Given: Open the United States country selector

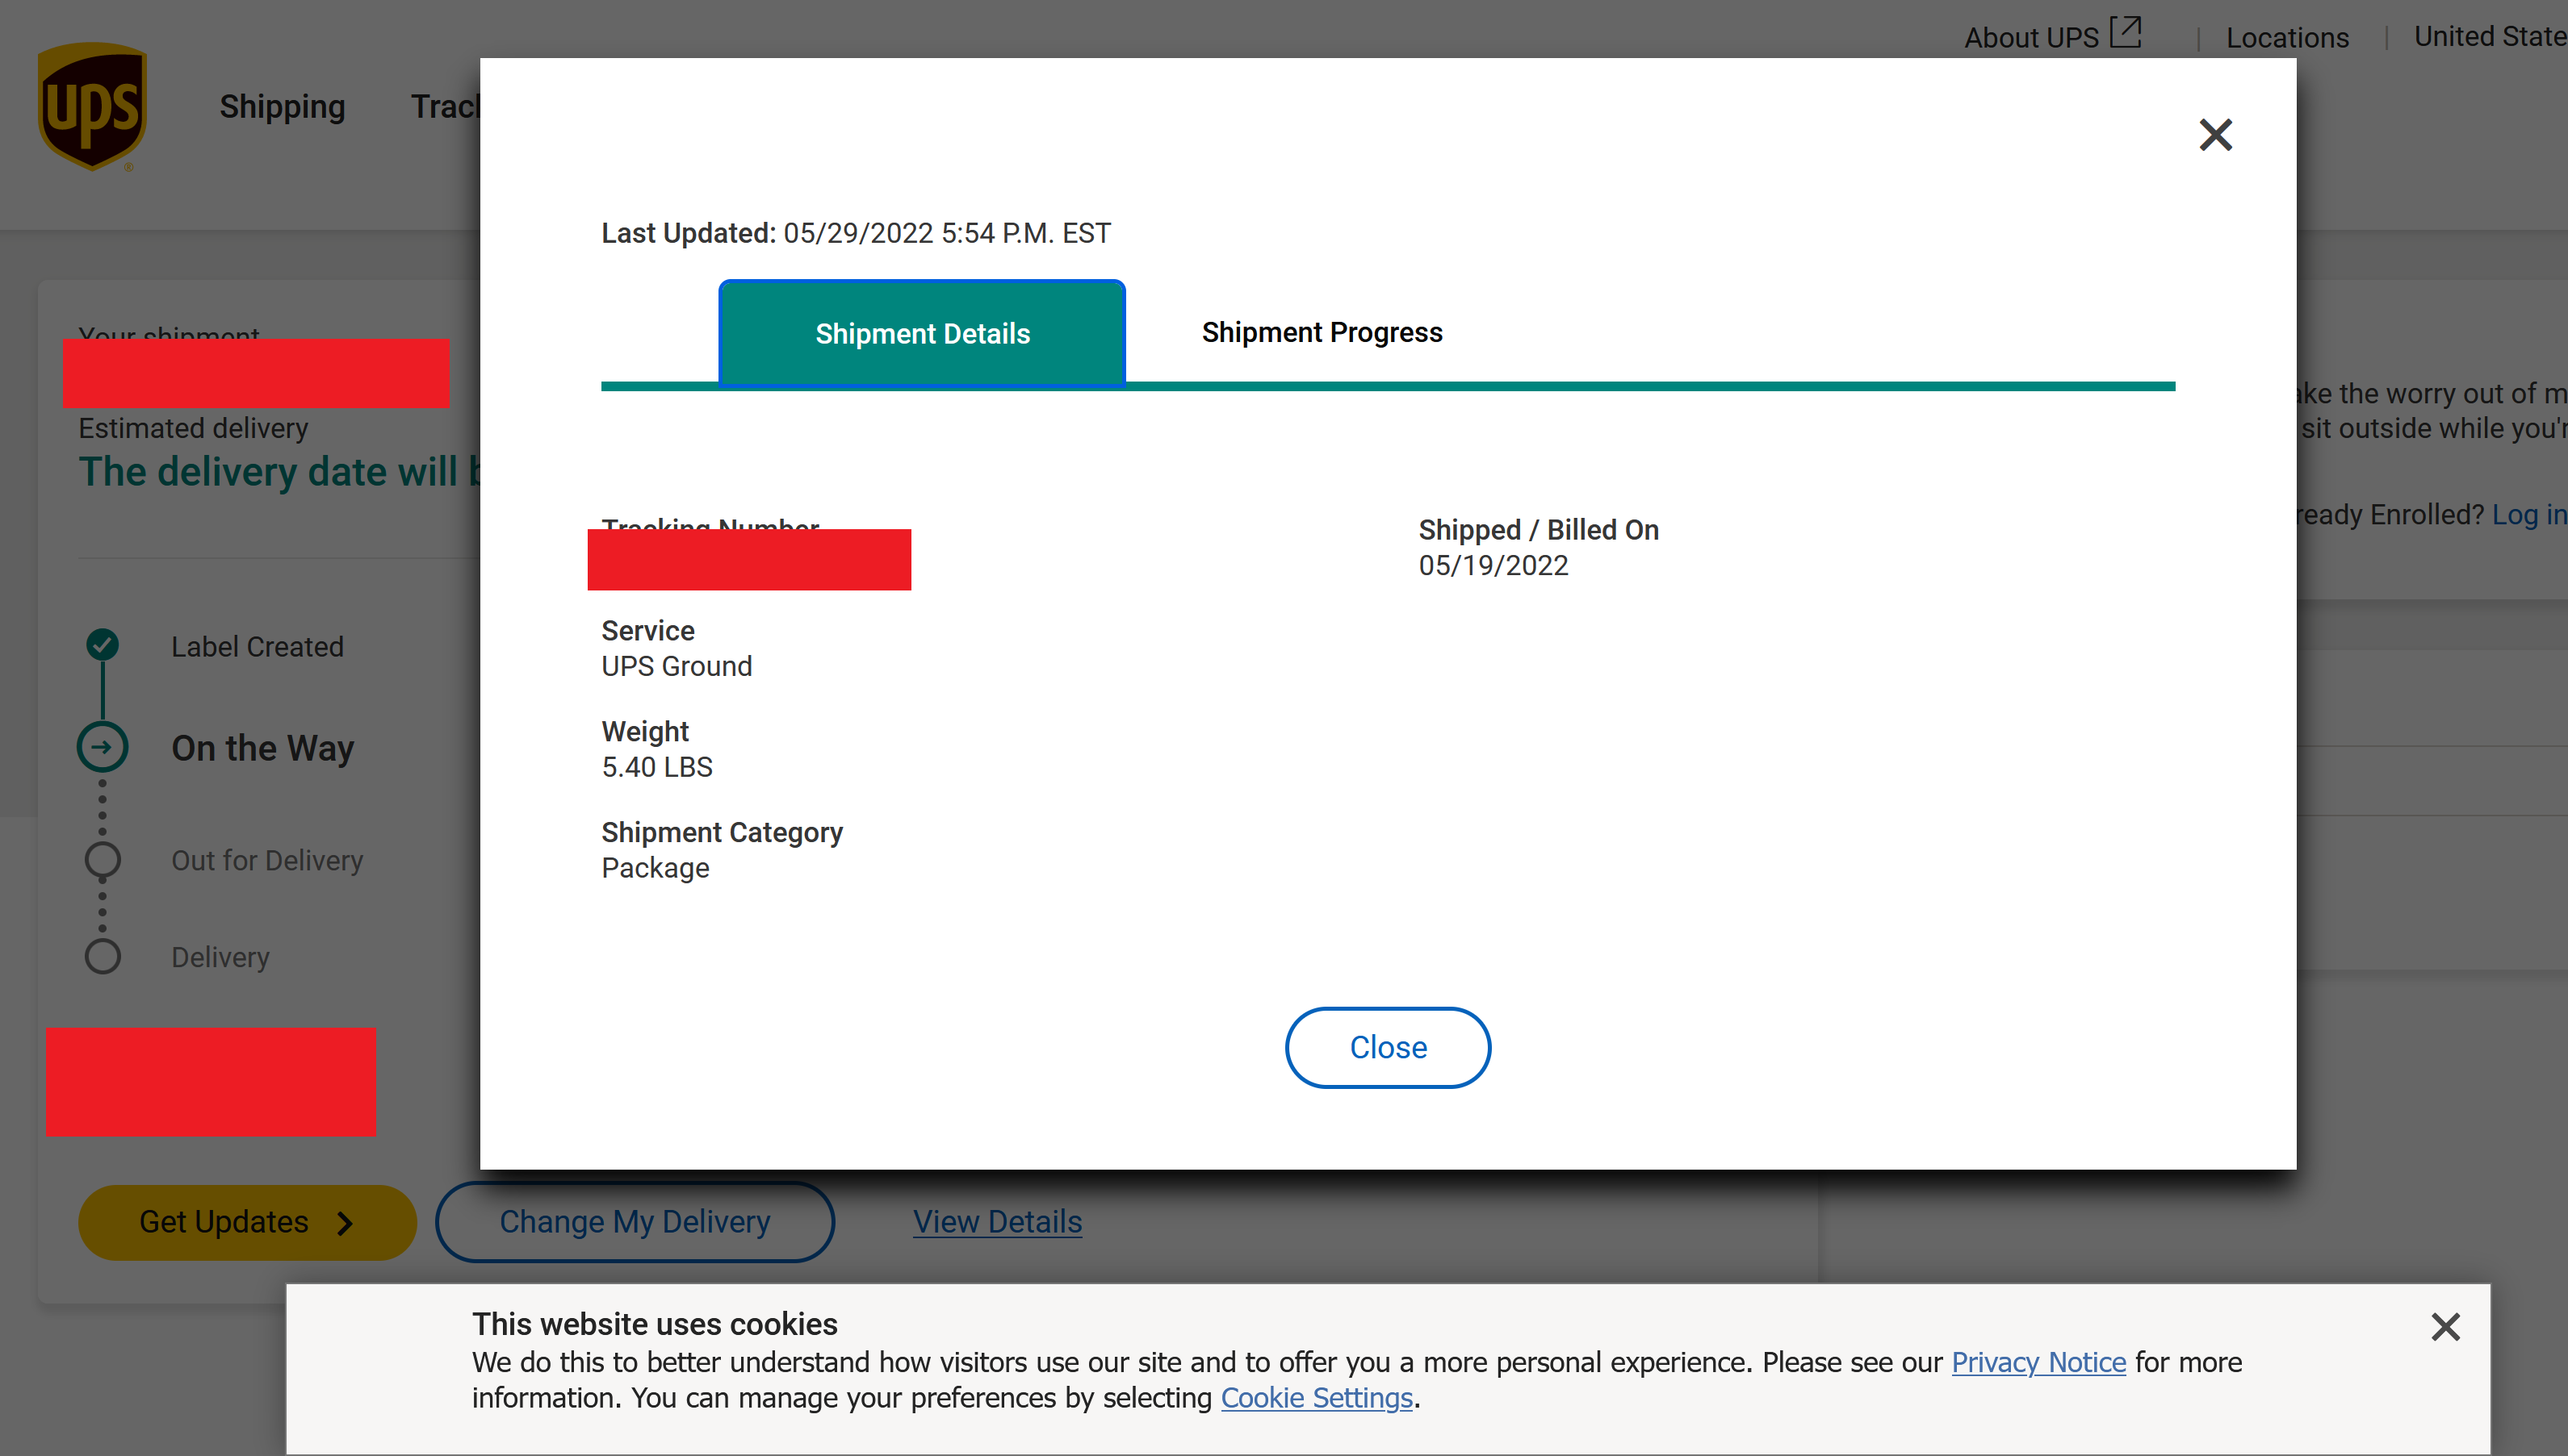Looking at the screenshot, I should point(2490,37).
